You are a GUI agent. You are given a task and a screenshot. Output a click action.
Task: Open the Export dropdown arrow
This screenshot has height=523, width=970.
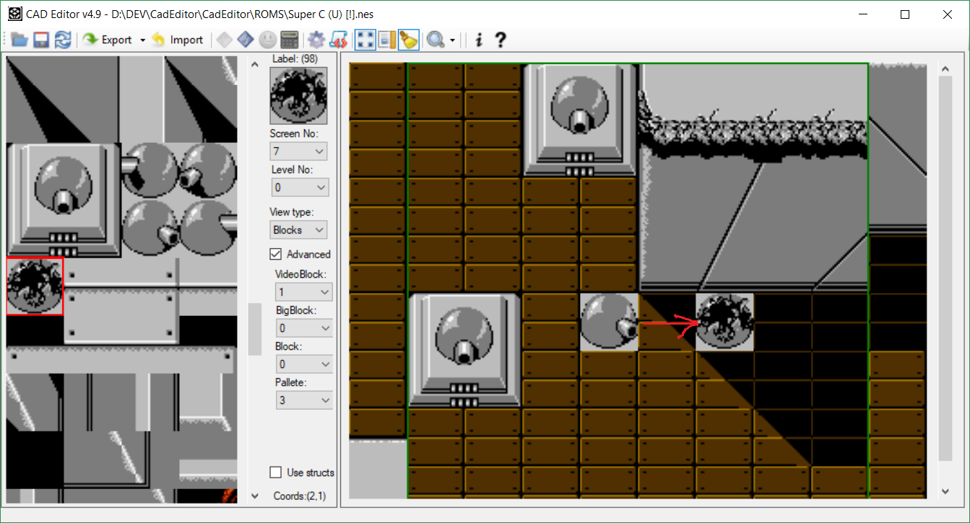coord(142,40)
